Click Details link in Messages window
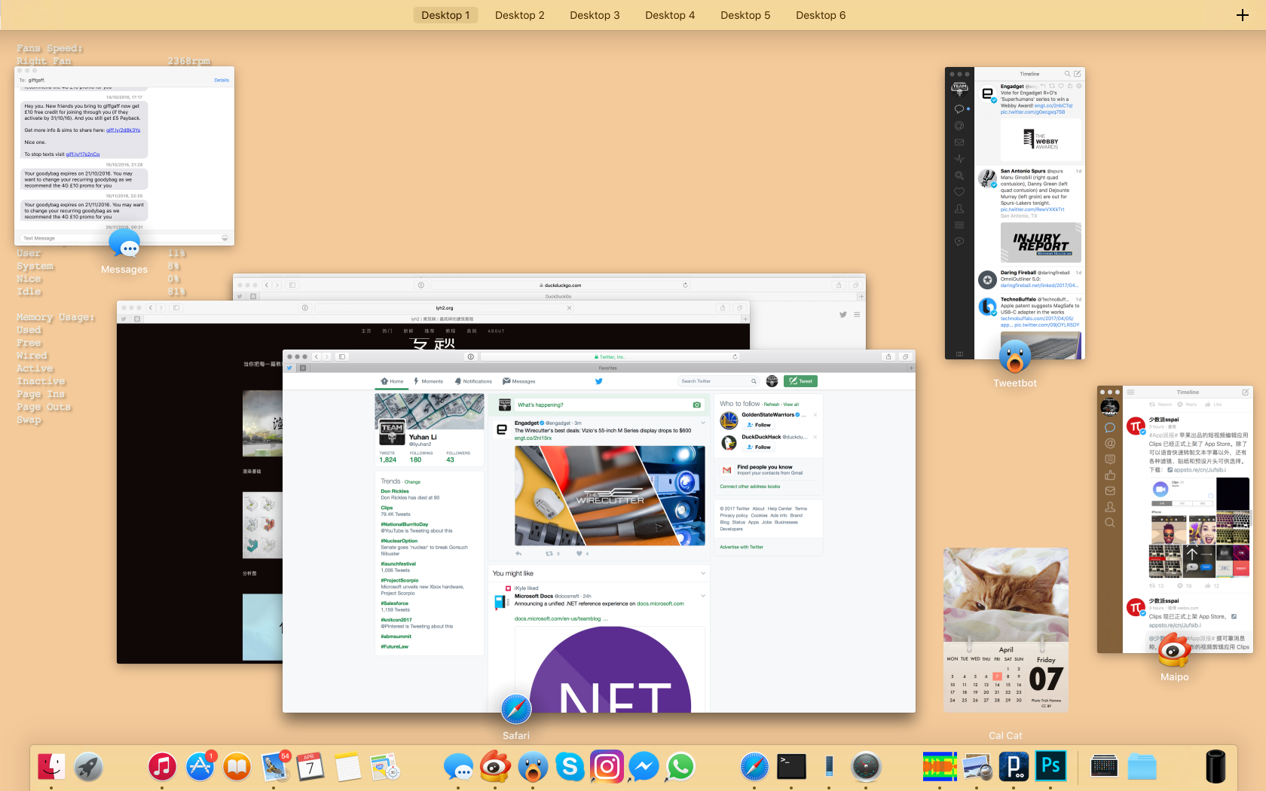1266x791 pixels. point(222,80)
